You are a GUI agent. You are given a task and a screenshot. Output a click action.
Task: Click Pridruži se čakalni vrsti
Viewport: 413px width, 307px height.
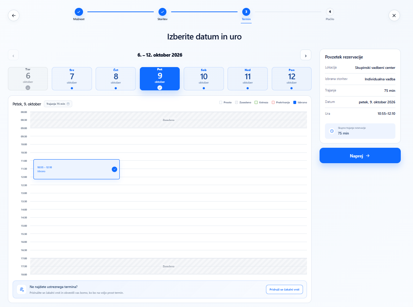pos(284,289)
